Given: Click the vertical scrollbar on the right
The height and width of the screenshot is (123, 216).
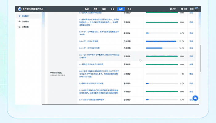Looking at the screenshot, I should [201, 58].
